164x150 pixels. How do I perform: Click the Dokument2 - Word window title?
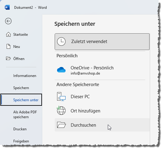click(31, 8)
